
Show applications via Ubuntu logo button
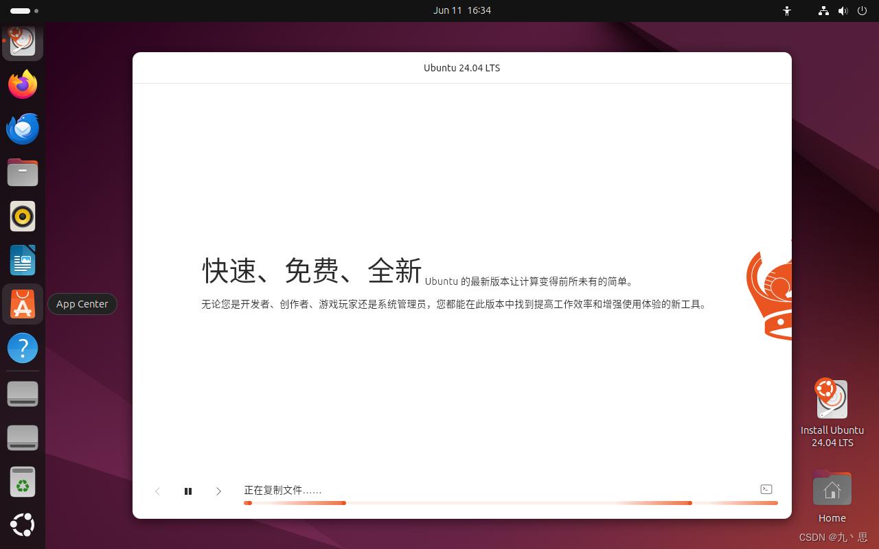tap(23, 525)
